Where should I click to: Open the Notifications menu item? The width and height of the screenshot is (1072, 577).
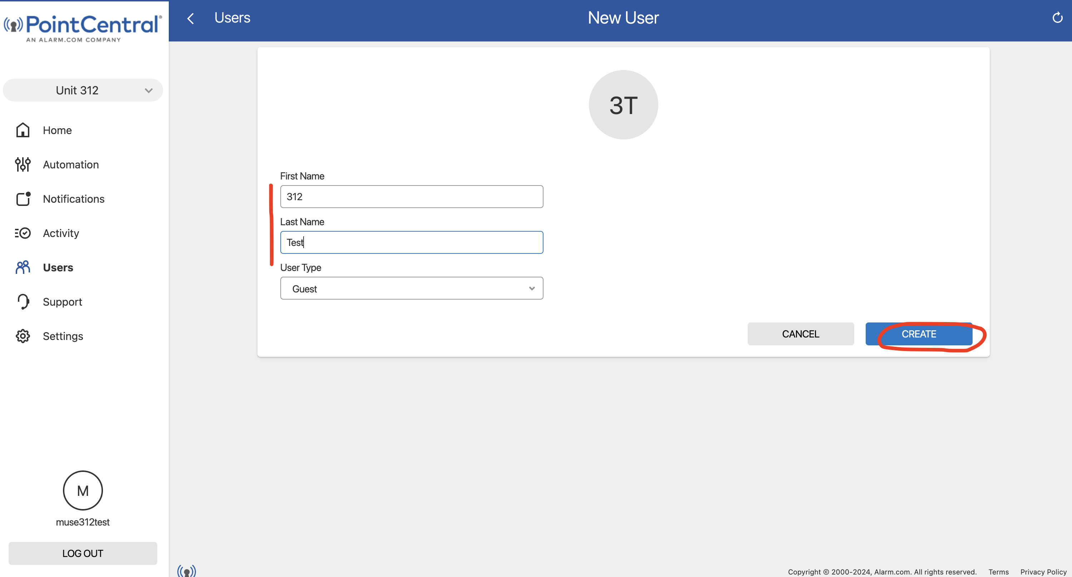(74, 199)
